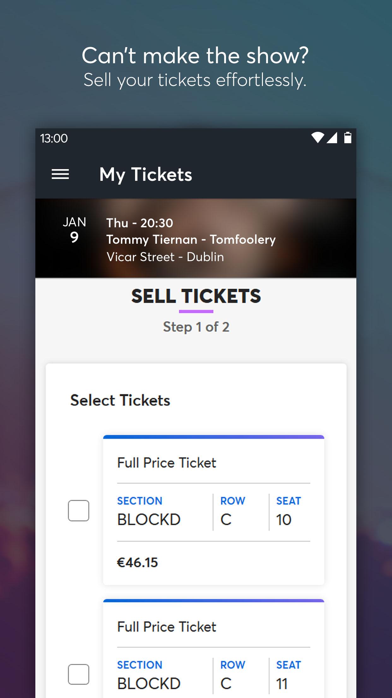Viewport: 392px width, 698px height.
Task: Tap the BLOCKD section of seat 10
Action: coord(149,520)
